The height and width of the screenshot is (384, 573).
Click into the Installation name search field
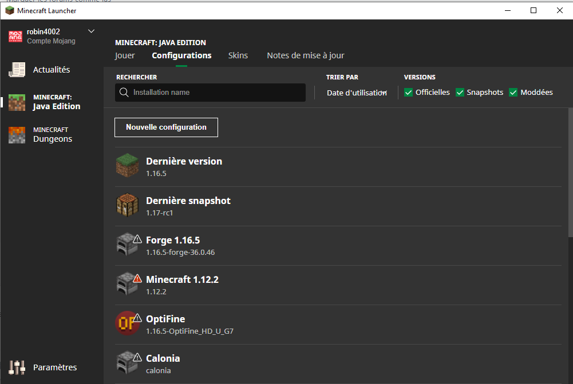coord(210,92)
